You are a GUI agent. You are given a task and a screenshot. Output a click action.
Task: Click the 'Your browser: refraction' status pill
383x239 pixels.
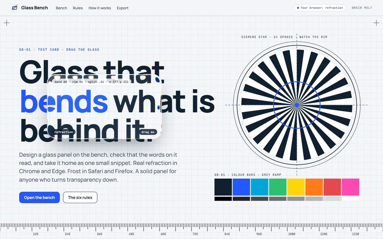[x=320, y=8]
